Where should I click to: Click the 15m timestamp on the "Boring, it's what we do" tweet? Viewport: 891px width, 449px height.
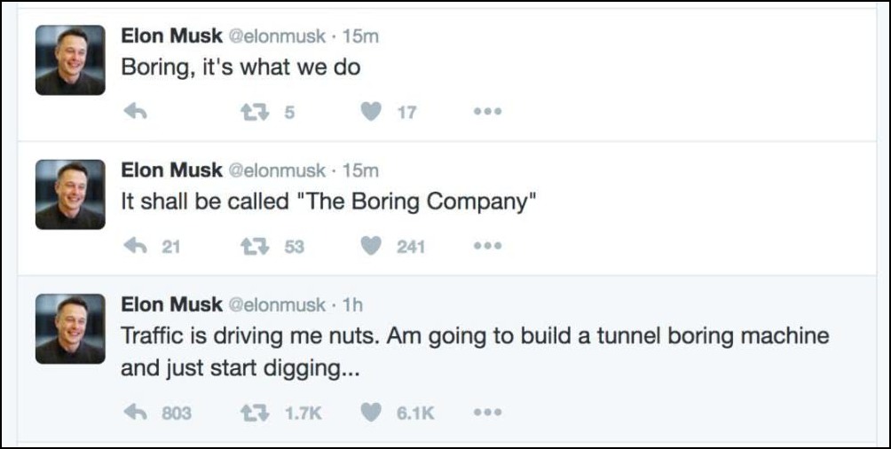[x=360, y=36]
